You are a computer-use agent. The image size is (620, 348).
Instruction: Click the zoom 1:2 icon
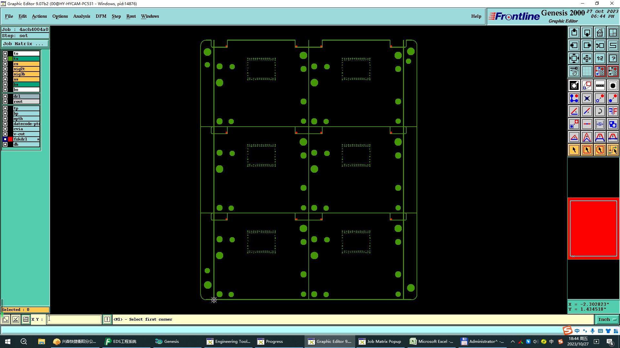pos(600,58)
